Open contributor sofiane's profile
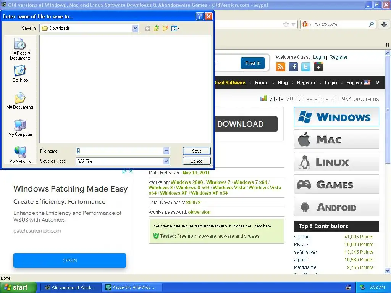The height and width of the screenshot is (293, 391). (x=302, y=237)
